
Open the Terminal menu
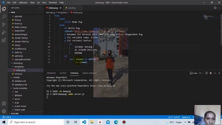[52, 2]
